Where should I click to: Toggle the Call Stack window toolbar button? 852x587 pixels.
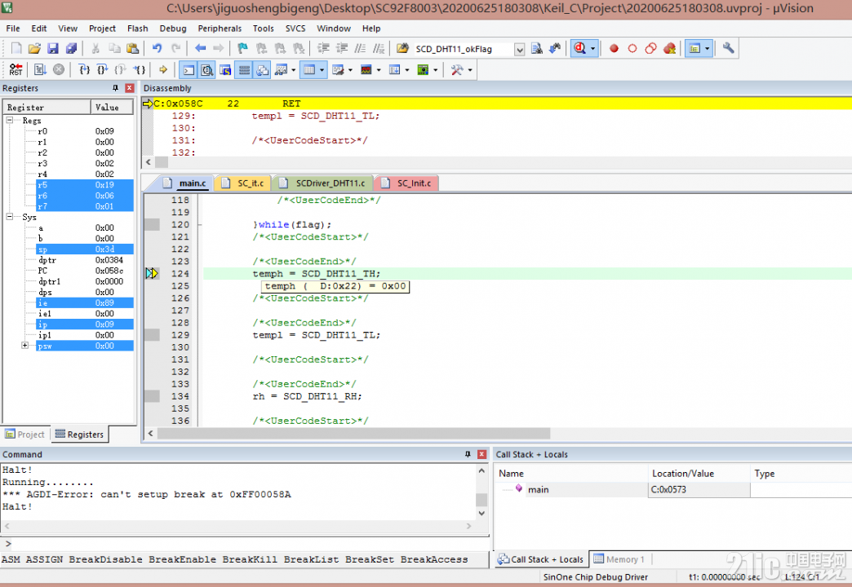pos(263,70)
